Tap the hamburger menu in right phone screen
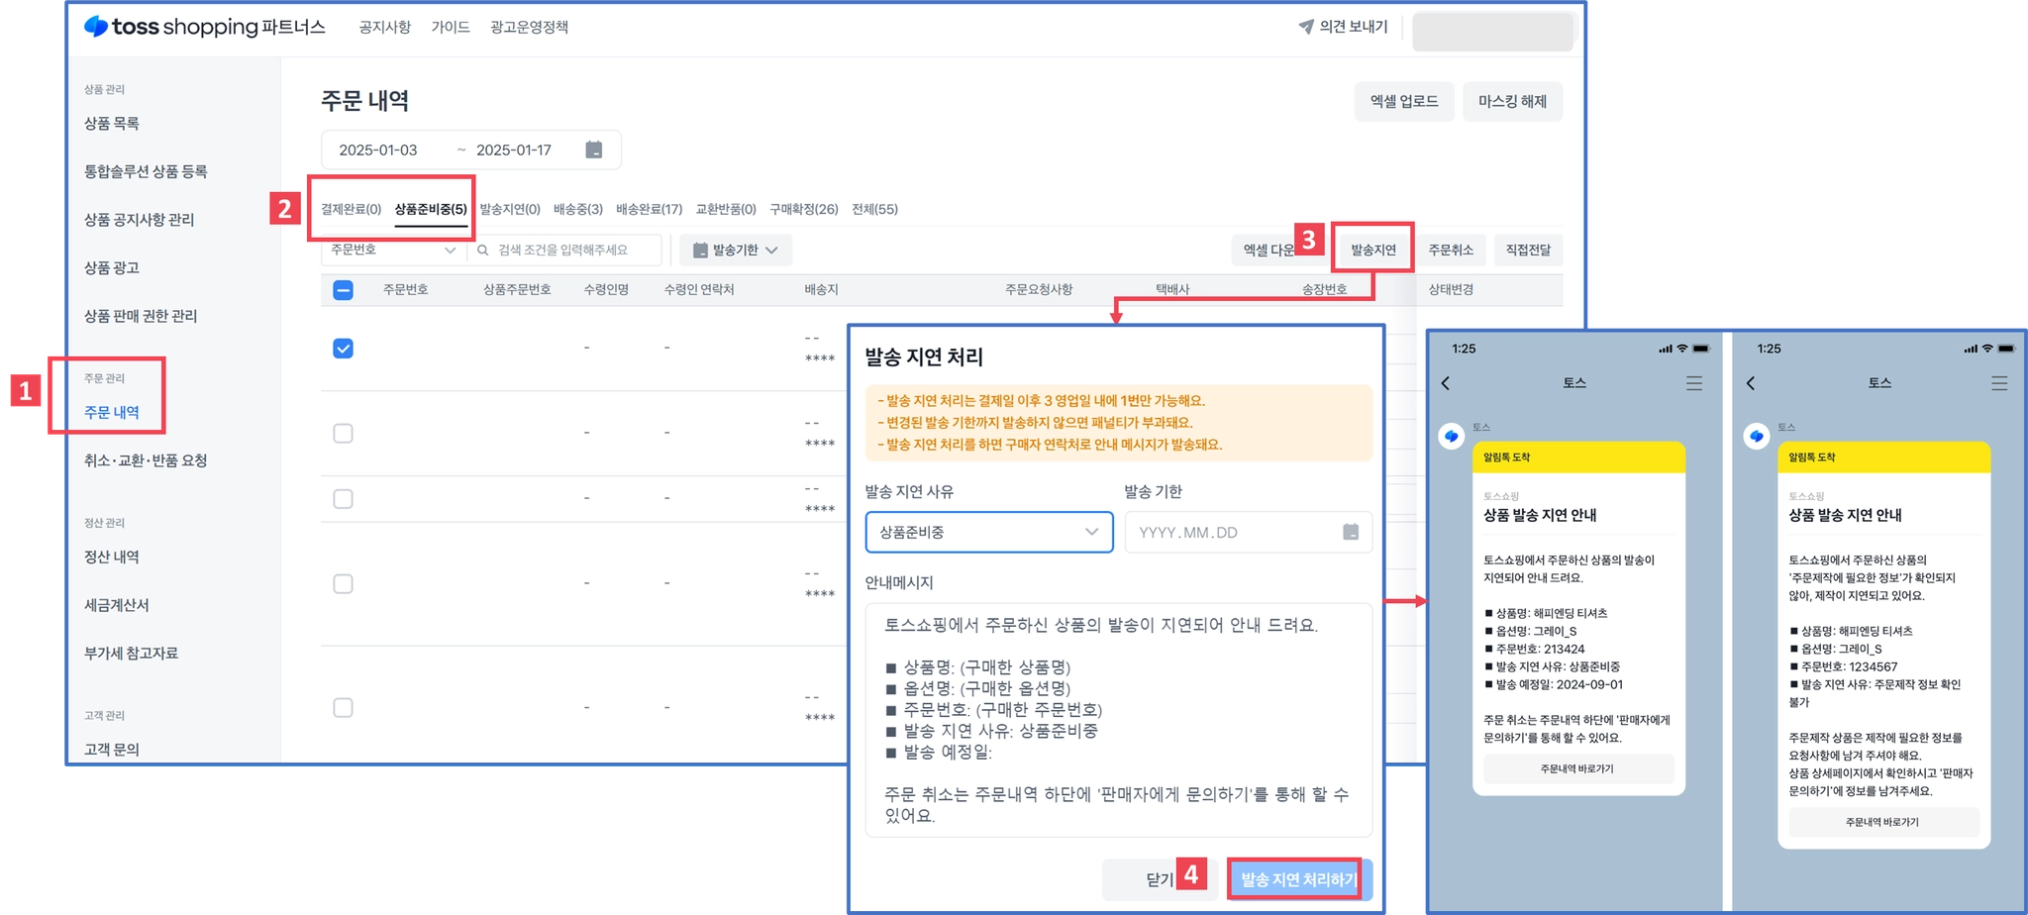 click(1999, 383)
